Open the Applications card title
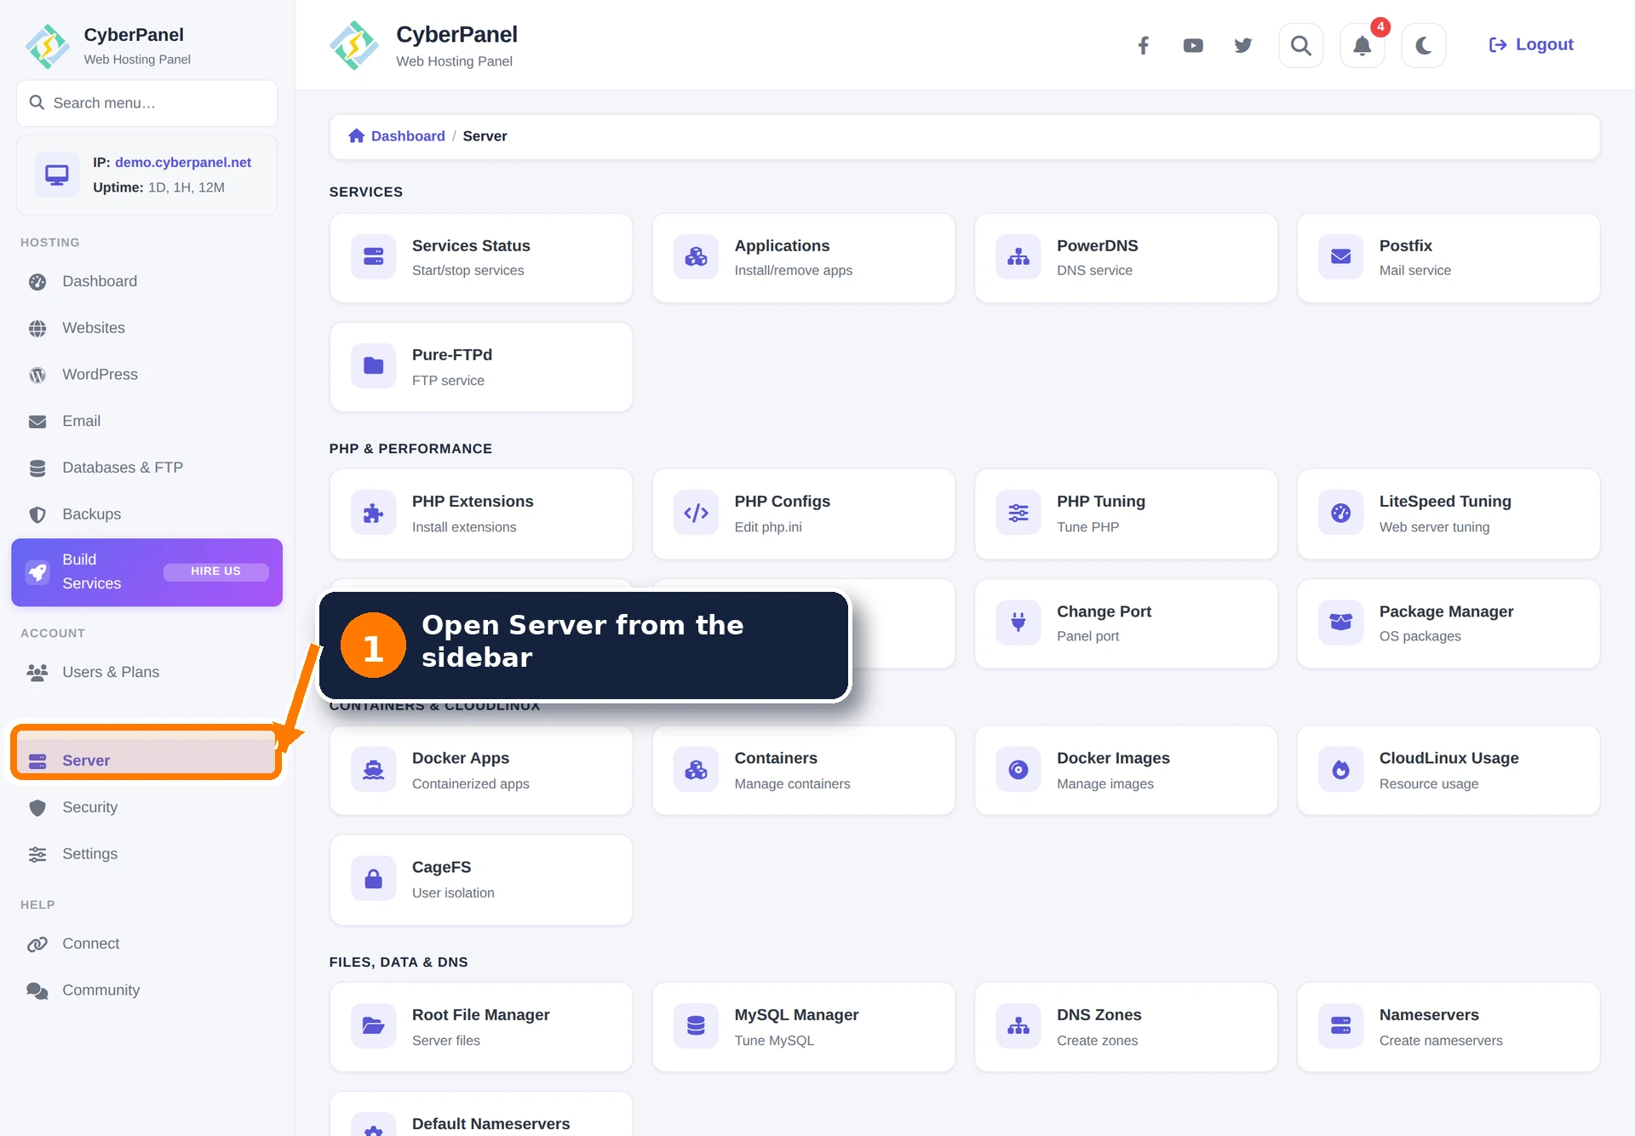This screenshot has width=1635, height=1136. [782, 246]
